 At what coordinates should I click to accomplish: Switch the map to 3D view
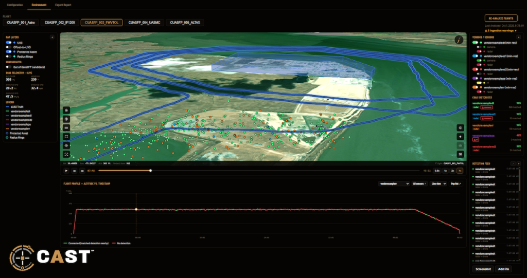[461, 155]
